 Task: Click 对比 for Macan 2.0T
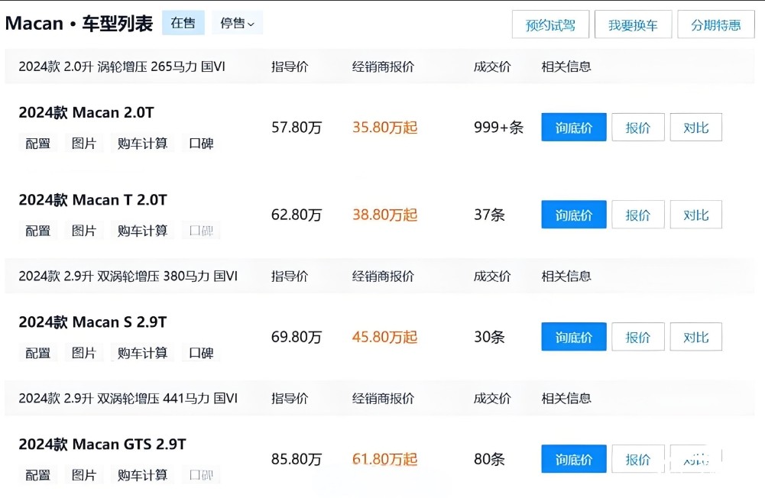pyautogui.click(x=695, y=128)
